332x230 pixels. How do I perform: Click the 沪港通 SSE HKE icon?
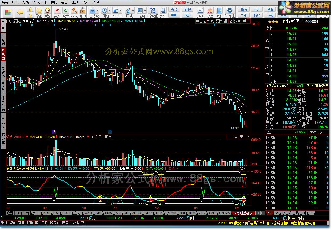pos(230,10)
